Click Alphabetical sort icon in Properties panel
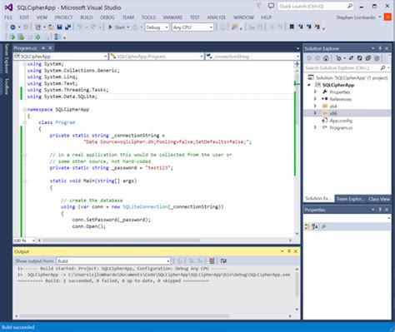 315,226
